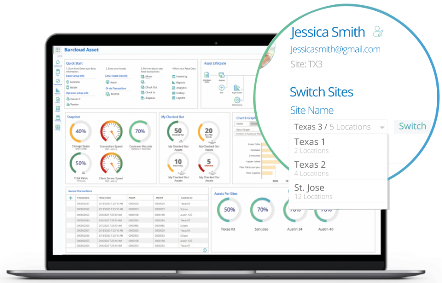Click the Client Server Speed dial
Screen dimensions: 442x283
(111, 163)
